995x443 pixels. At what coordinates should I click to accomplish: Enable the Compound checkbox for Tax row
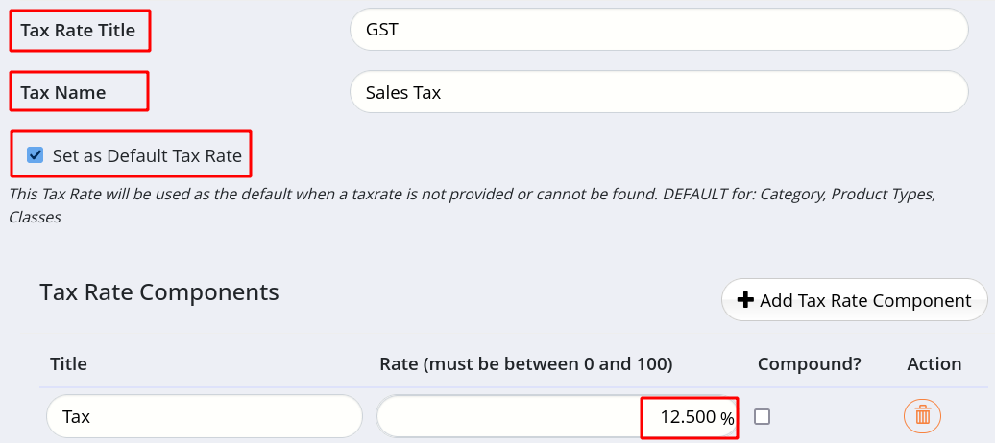[763, 416]
